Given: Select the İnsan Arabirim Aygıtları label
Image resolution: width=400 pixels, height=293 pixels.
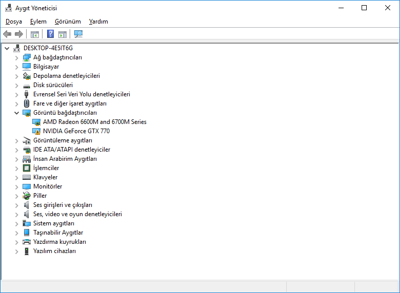Looking at the screenshot, I should tap(65, 159).
